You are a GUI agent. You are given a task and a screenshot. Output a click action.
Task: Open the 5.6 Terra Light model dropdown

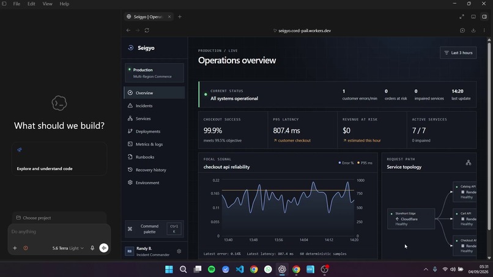click(x=68, y=248)
